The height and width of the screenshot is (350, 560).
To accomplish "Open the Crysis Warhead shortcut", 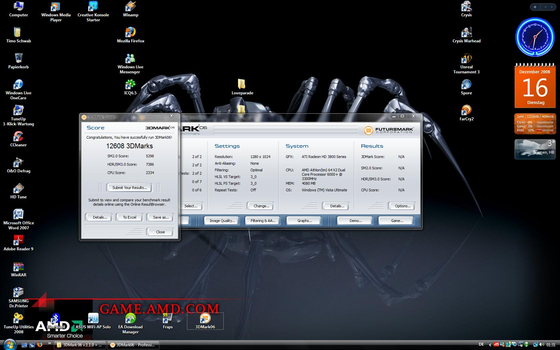I will (466, 35).
